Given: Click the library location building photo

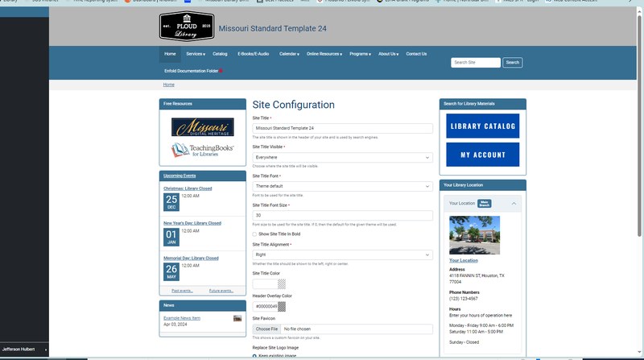Looking at the screenshot, I should (474, 234).
